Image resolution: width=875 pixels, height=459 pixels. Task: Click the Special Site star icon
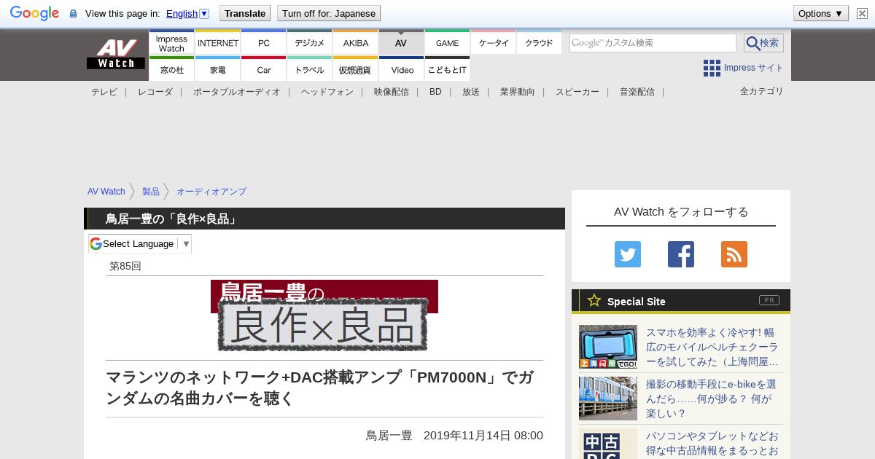[594, 300]
